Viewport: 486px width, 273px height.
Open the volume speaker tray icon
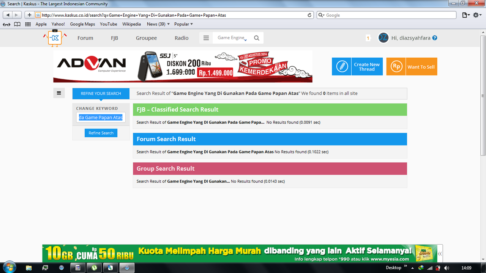[x=447, y=268]
